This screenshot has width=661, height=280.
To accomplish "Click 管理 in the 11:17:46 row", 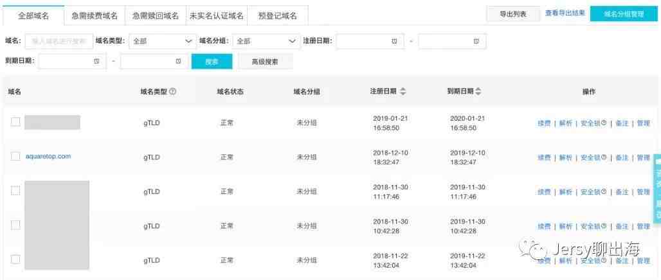I will click(x=643, y=192).
